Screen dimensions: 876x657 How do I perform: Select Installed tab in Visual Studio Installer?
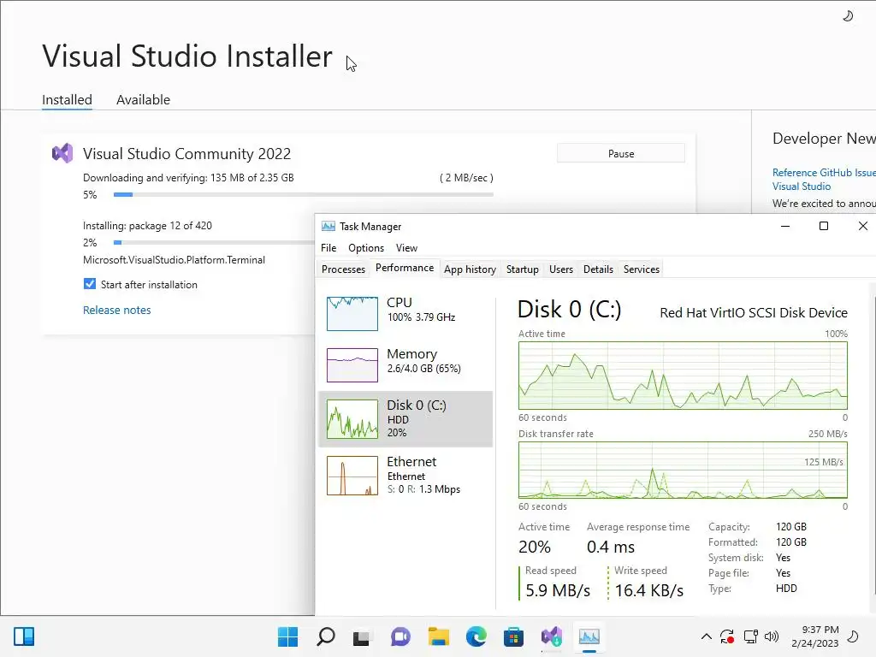coord(67,99)
